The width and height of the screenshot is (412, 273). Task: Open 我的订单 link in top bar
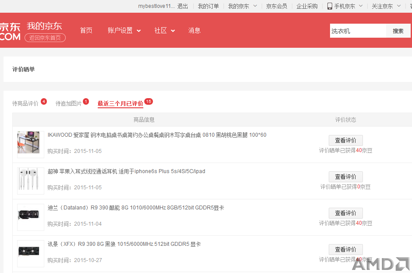[x=208, y=6]
